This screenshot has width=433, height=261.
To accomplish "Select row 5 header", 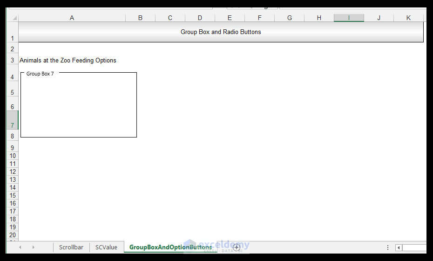I will pyautogui.click(x=12, y=89).
